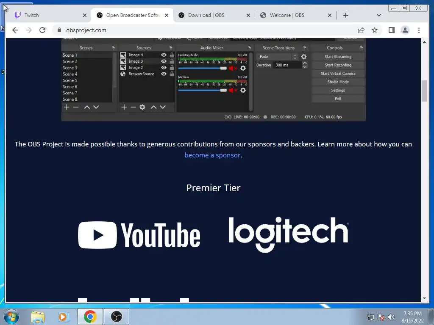Bookmark this page with the star icon
Viewport: 434px width, 325px height.
point(375,30)
